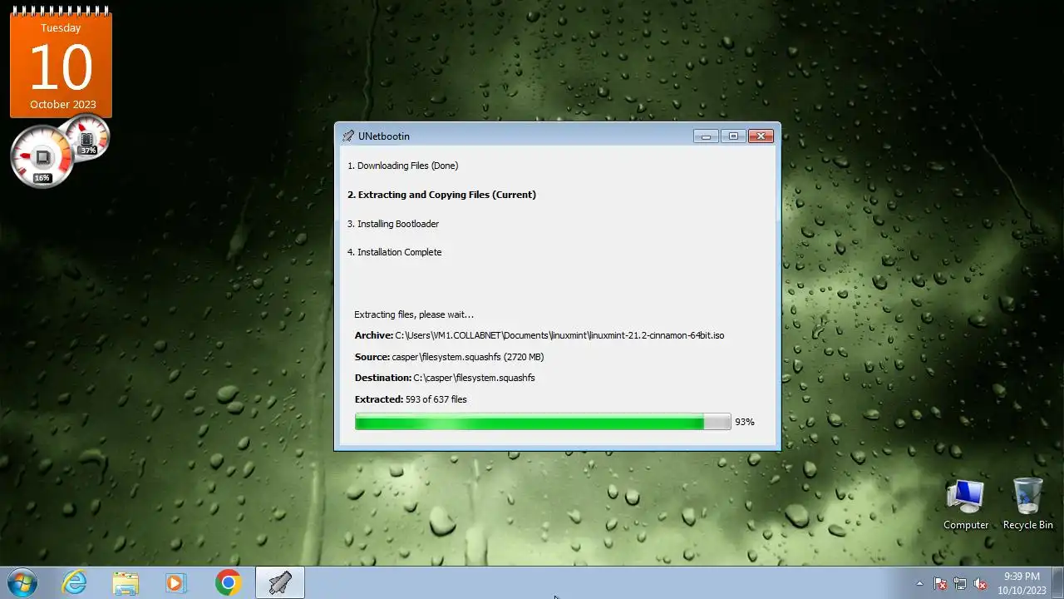
Task: Click the 93% progress label
Action: (745, 422)
